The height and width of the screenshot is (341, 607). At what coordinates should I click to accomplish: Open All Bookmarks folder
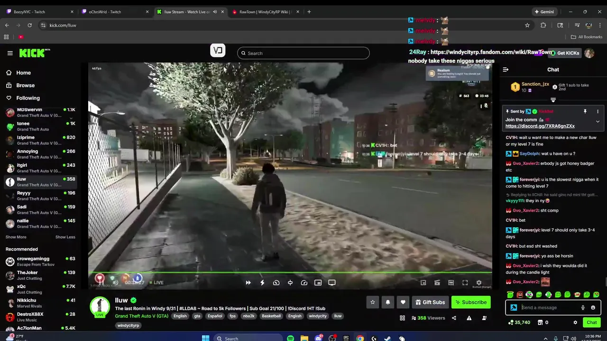point(587,37)
